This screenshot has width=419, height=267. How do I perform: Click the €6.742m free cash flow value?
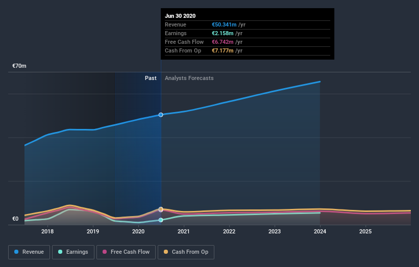[x=223, y=42]
